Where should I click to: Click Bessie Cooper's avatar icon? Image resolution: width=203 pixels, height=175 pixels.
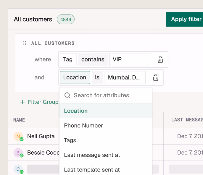click(x=18, y=153)
